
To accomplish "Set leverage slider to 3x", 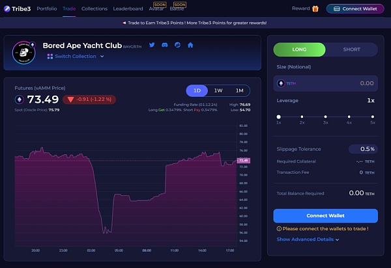I will point(325,116).
